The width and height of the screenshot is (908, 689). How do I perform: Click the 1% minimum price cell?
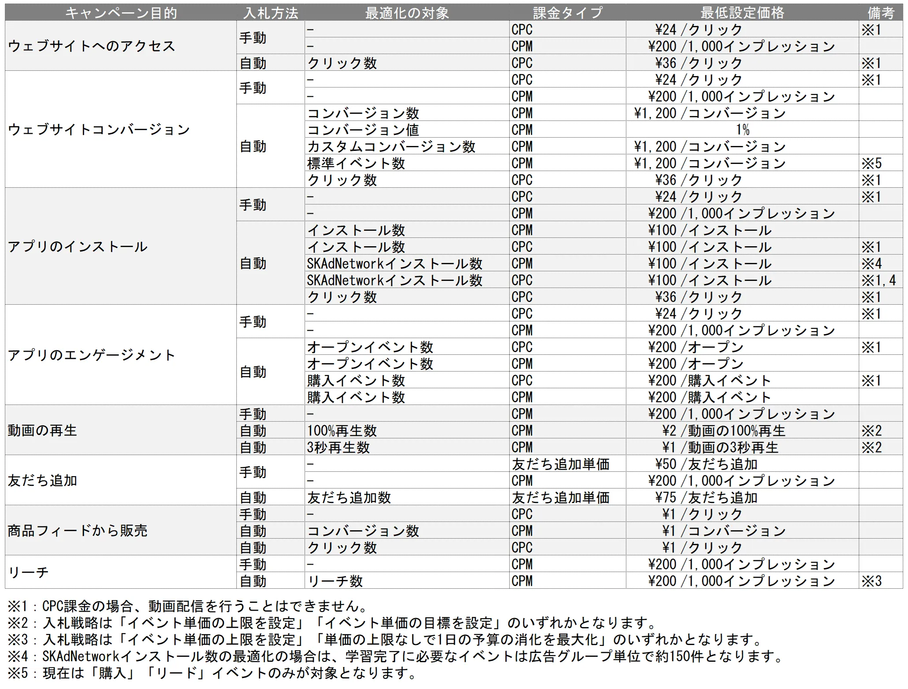(x=742, y=130)
